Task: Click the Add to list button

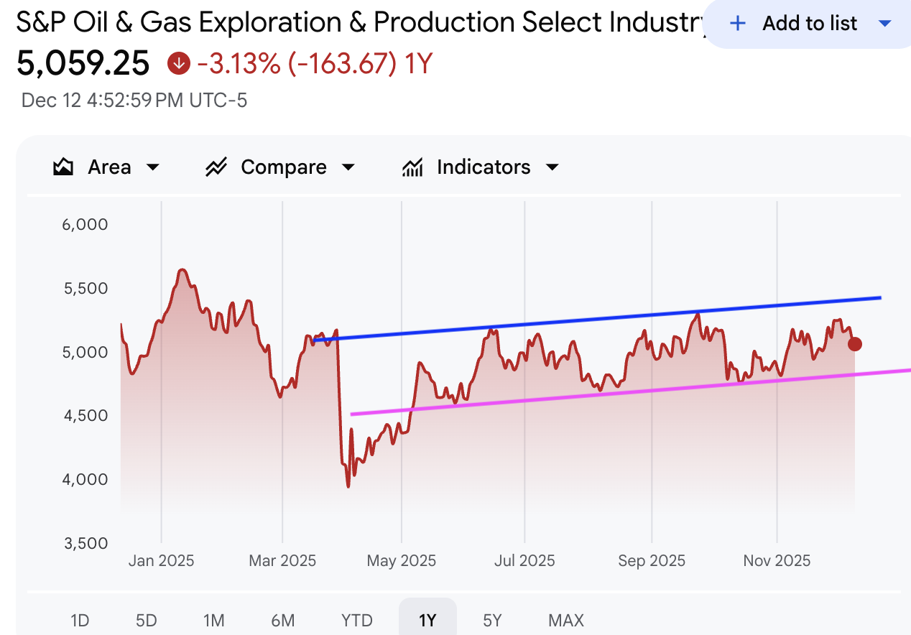Action: (809, 23)
